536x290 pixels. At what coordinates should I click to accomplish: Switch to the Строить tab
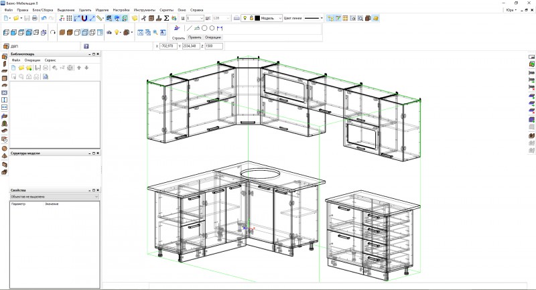click(x=178, y=38)
